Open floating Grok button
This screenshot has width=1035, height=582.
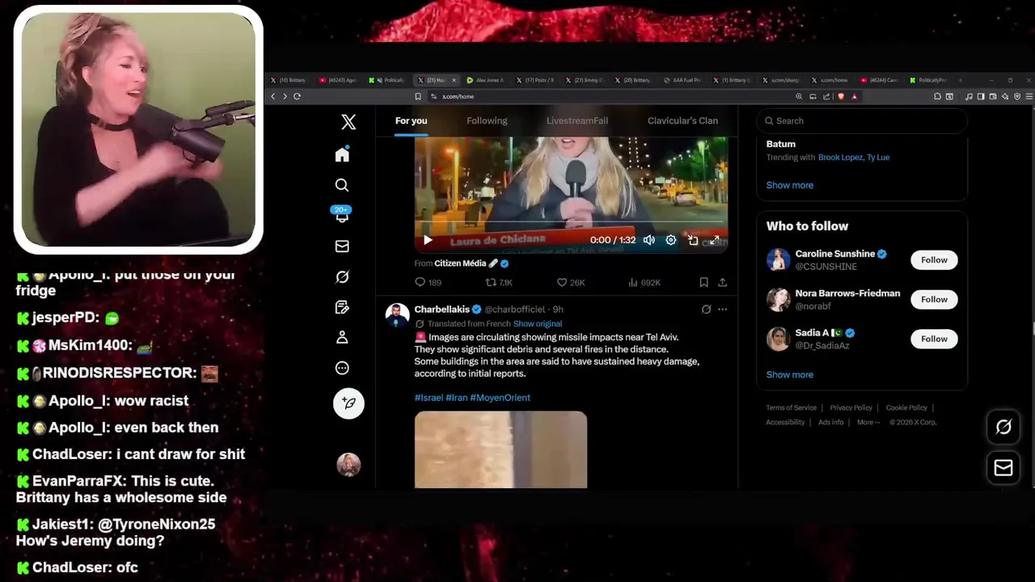coord(1003,427)
